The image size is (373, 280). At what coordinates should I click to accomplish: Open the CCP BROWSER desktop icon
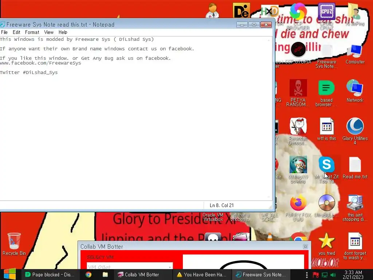click(298, 16)
